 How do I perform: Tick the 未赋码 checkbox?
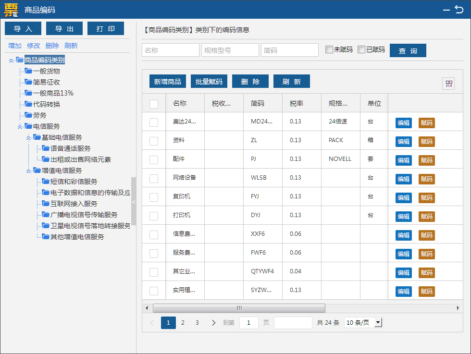(329, 49)
